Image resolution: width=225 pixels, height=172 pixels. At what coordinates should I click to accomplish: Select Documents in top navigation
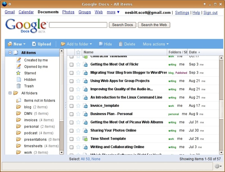tap(48, 12)
